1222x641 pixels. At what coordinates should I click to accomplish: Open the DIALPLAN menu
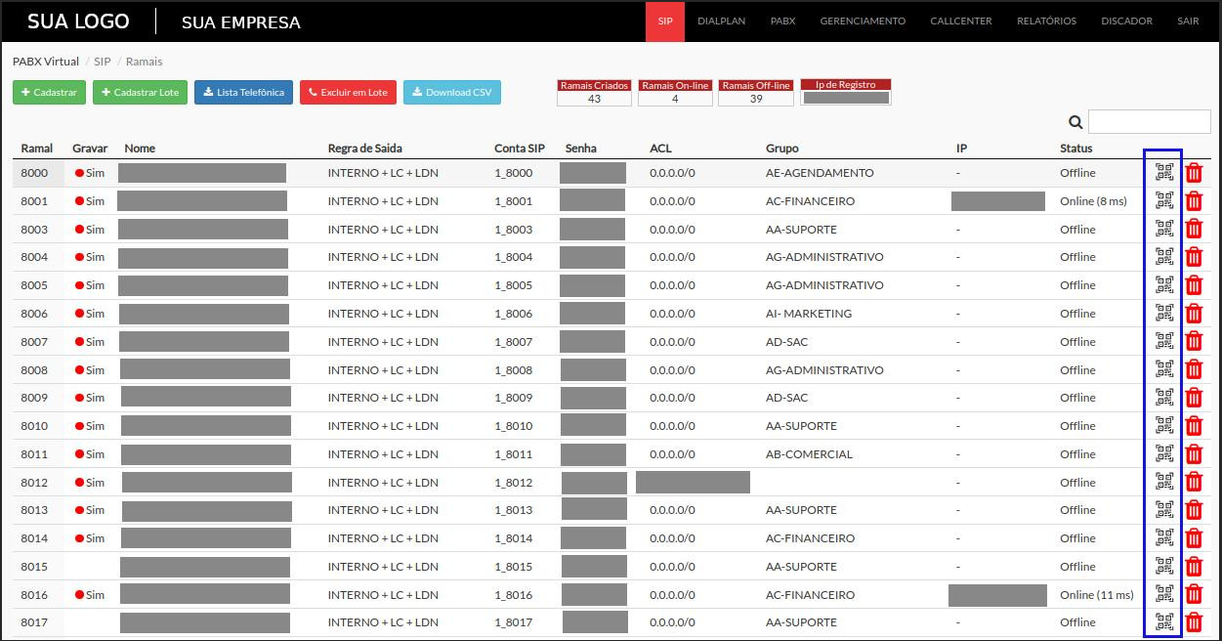(721, 21)
